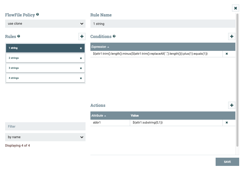Sort actions by Attribute column header
Image resolution: width=242 pixels, height=170 pixels.
coord(97,116)
